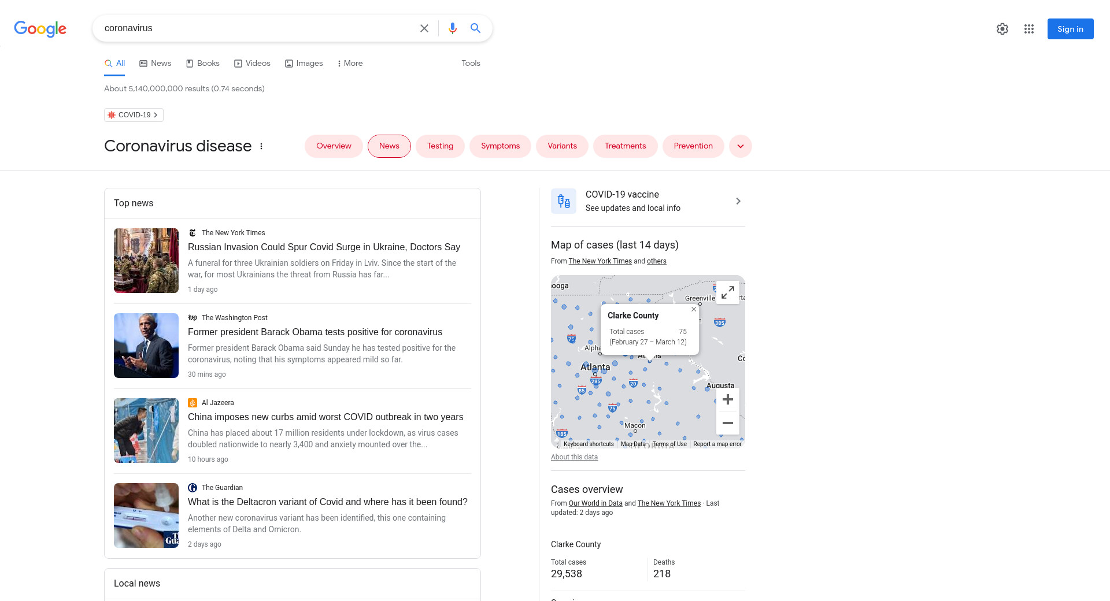The height and width of the screenshot is (601, 1110).
Task: Open Coronavirus disease three-dot options menu
Action: click(x=261, y=146)
